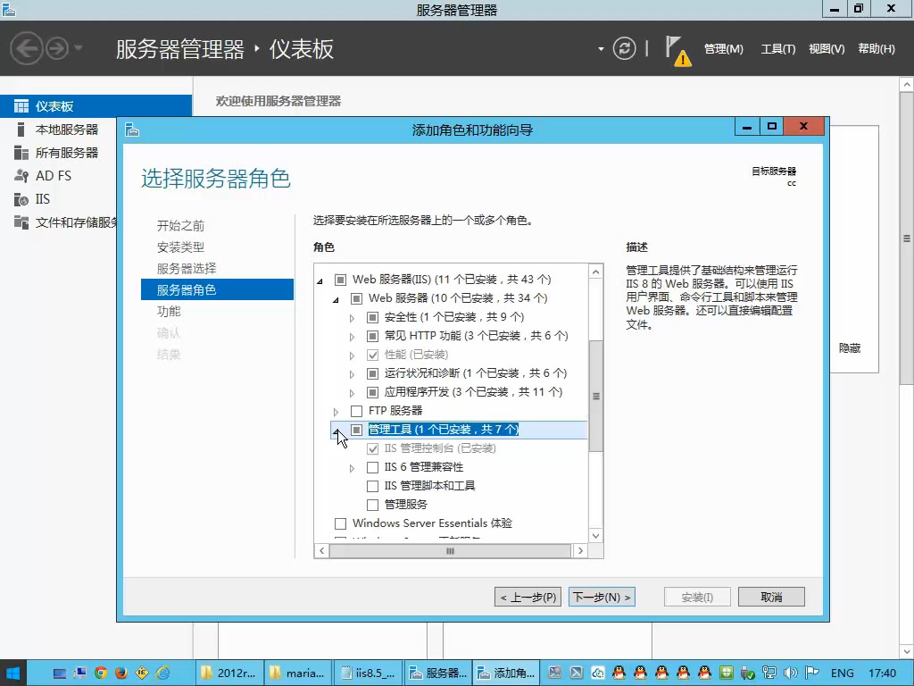Expand the 安全性 node
This screenshot has width=914, height=686.
352,318
